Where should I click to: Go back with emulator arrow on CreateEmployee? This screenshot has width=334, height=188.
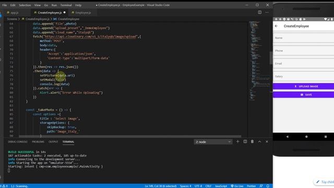click(276, 26)
